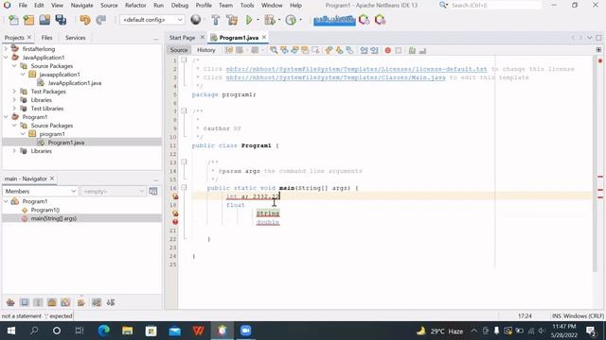606x340 pixels.
Task: Expand the firstafterlong project node
Action: (x=6, y=49)
